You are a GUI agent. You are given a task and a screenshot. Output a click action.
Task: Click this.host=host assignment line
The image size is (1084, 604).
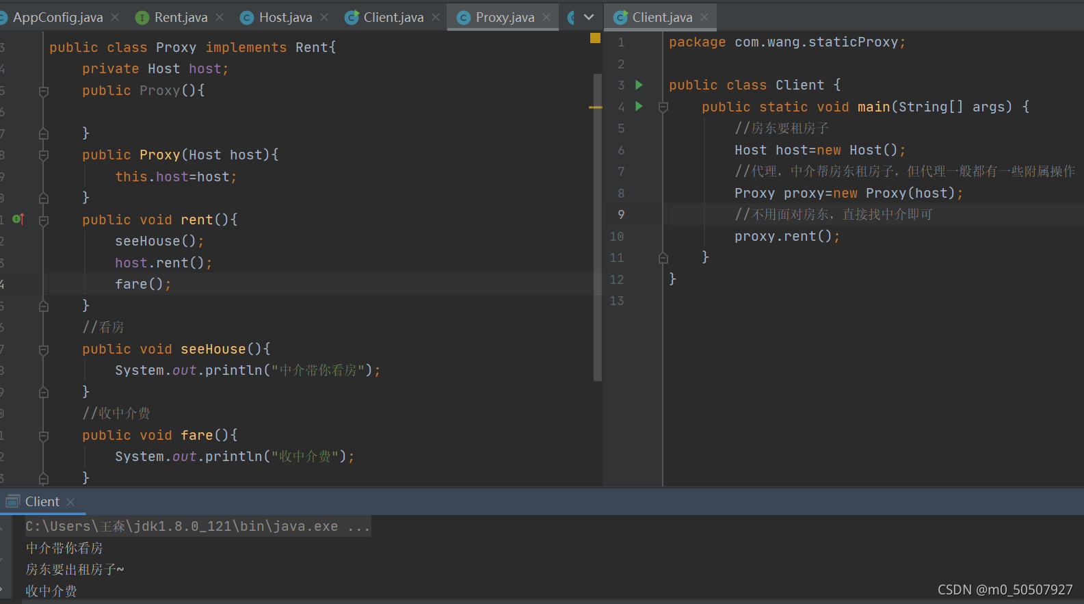click(x=176, y=176)
